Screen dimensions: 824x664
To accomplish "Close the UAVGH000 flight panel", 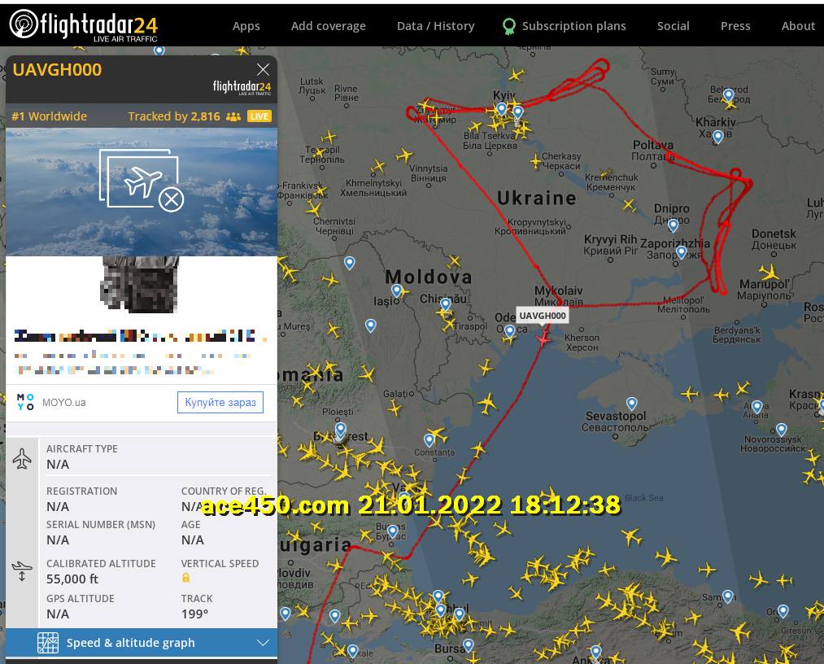I will (263, 69).
